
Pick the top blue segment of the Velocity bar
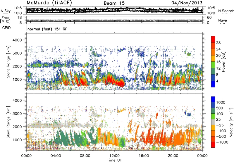[x=213, y=99]
